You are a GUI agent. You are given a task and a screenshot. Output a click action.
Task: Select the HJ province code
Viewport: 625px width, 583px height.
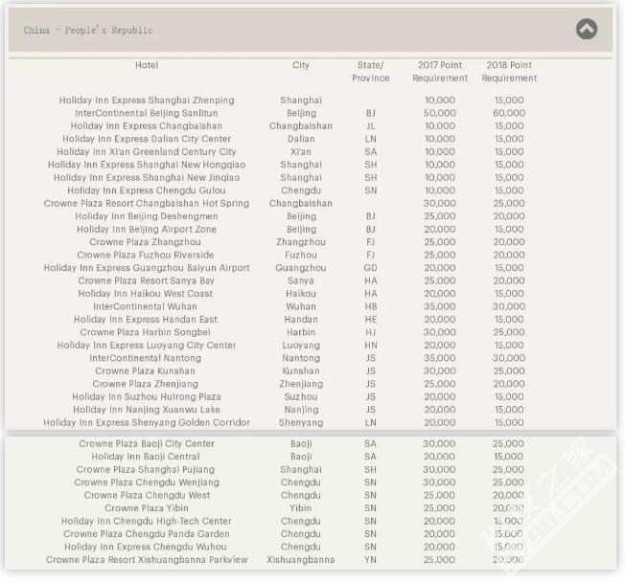coord(371,332)
